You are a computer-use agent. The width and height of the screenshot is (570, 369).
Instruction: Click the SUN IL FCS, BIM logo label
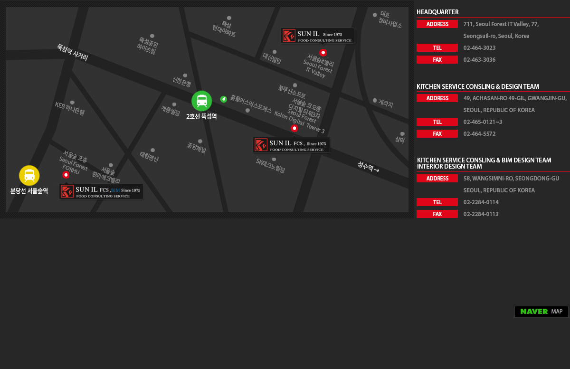(101, 191)
